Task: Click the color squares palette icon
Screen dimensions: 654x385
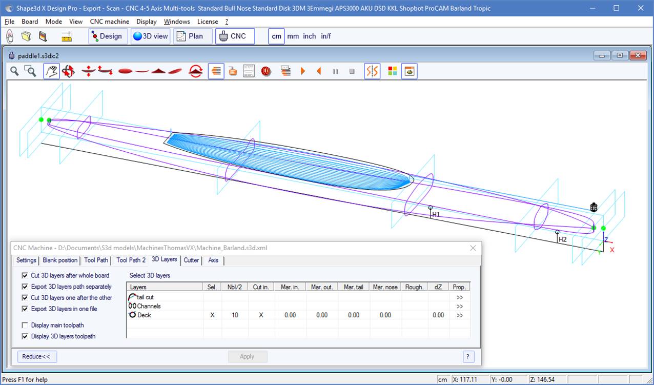Action: coord(393,71)
